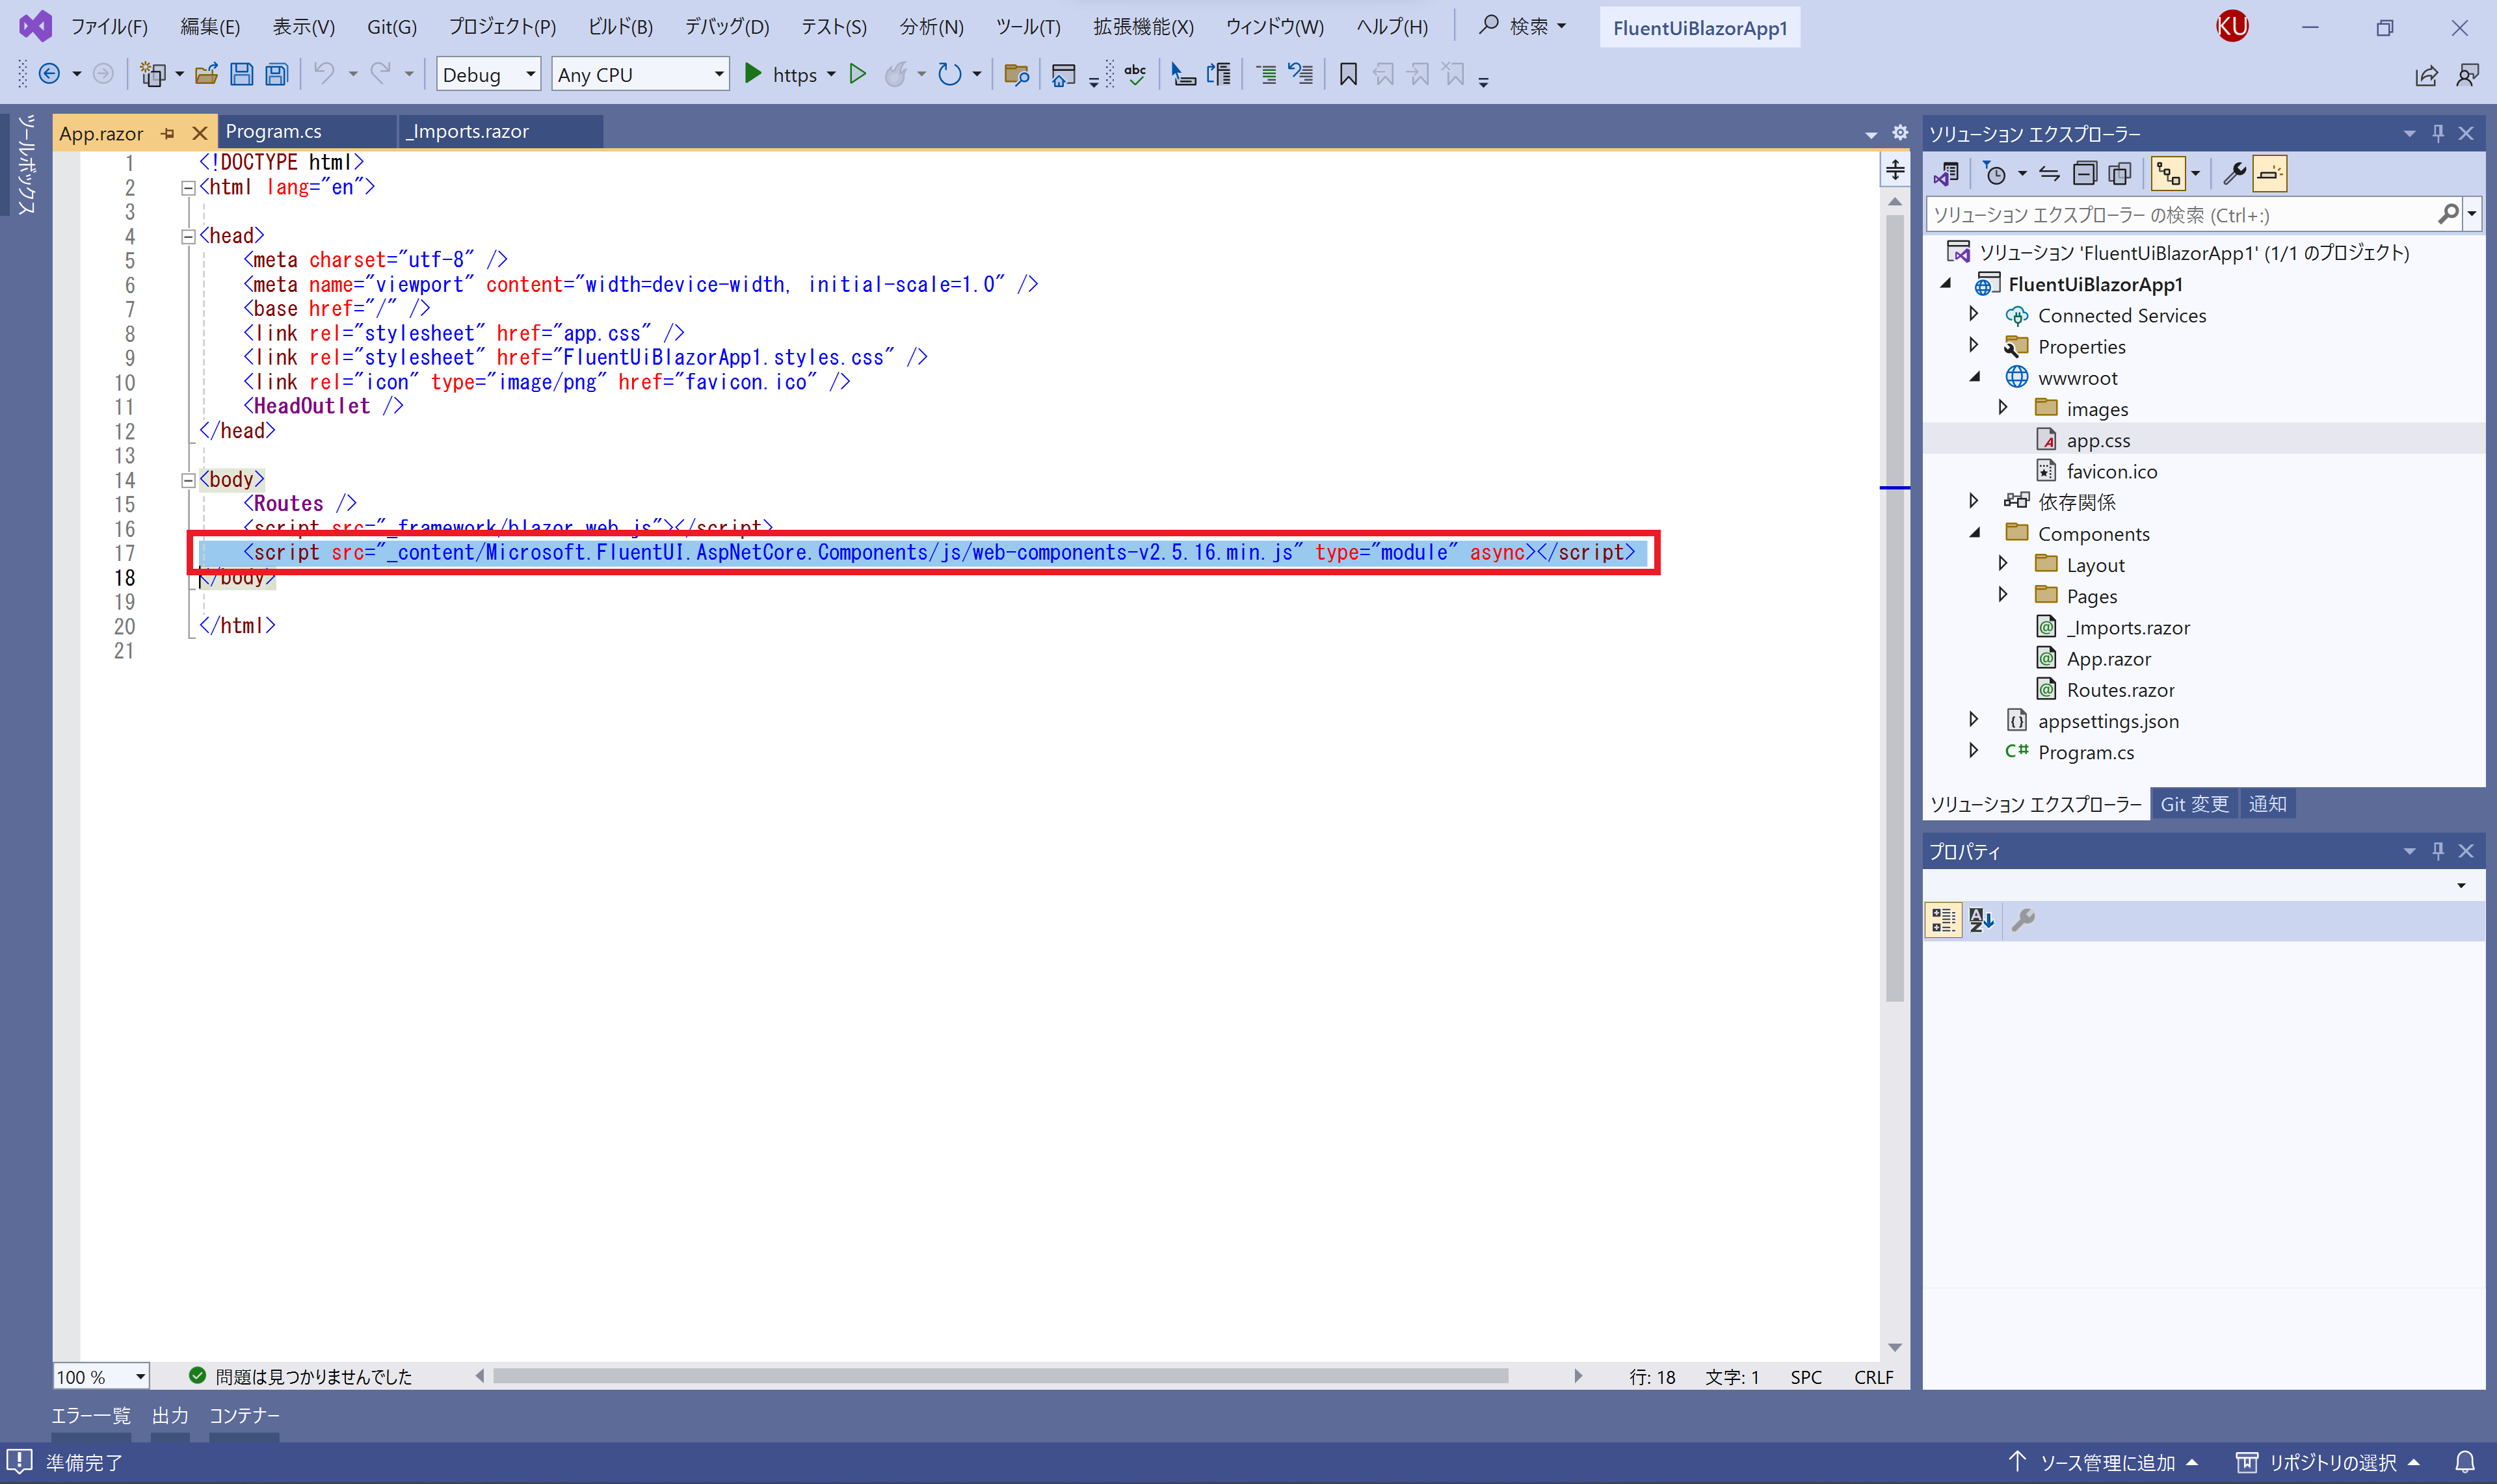
Task: Click the split editor handle above scrollbar
Action: point(1895,170)
